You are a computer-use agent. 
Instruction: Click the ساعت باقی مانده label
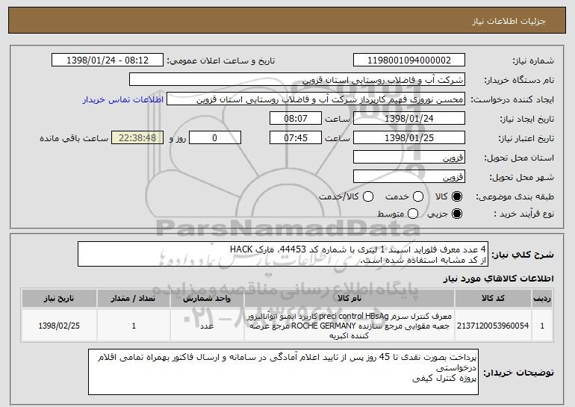click(74, 139)
